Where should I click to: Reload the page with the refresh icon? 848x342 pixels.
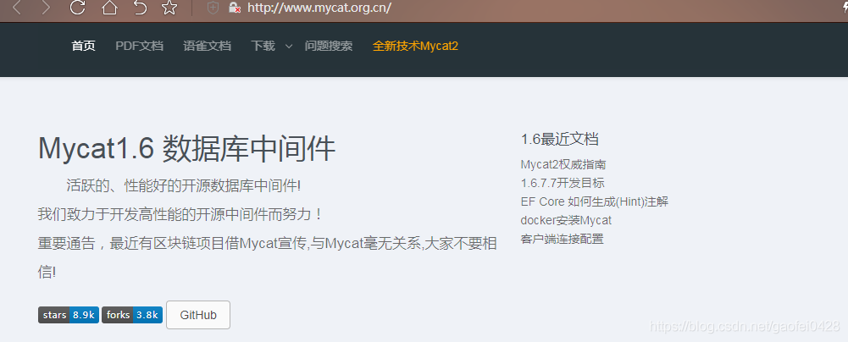(77, 8)
